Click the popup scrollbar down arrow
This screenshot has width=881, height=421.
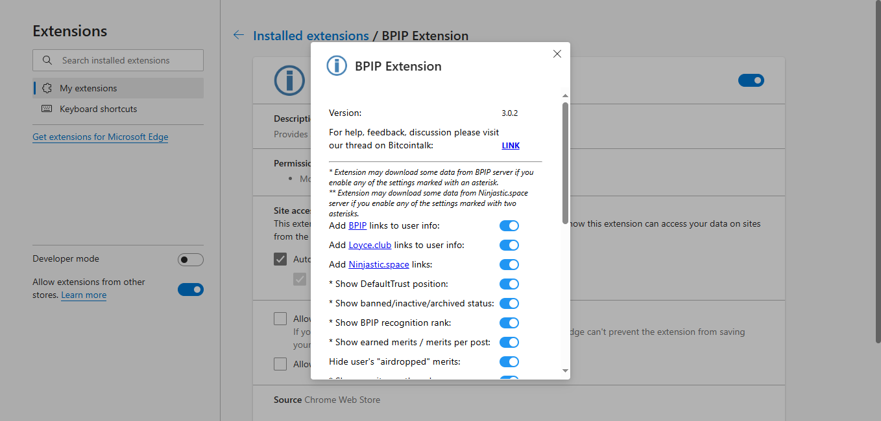click(x=565, y=371)
